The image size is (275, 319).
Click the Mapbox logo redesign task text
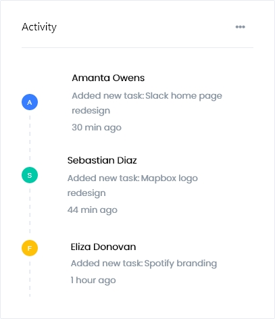pyautogui.click(x=132, y=186)
